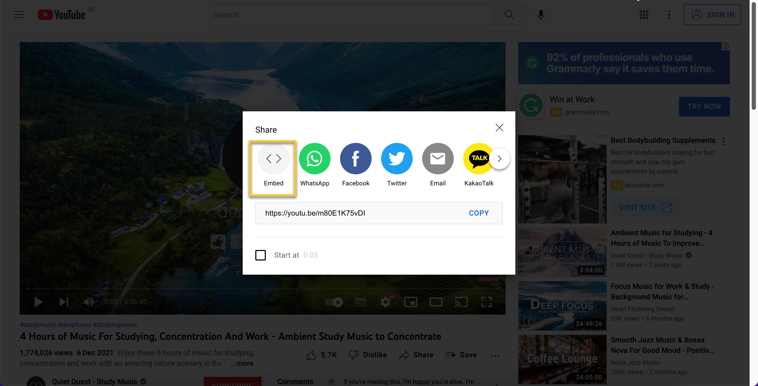Screen dimensions: 758x386
Task: Enable the Start at checkbox
Action: (260, 255)
